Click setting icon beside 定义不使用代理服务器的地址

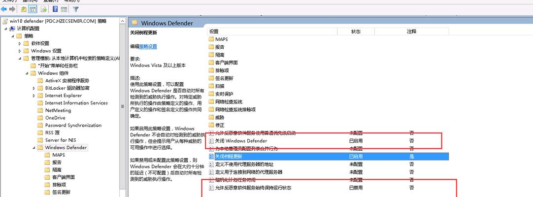tap(211, 164)
